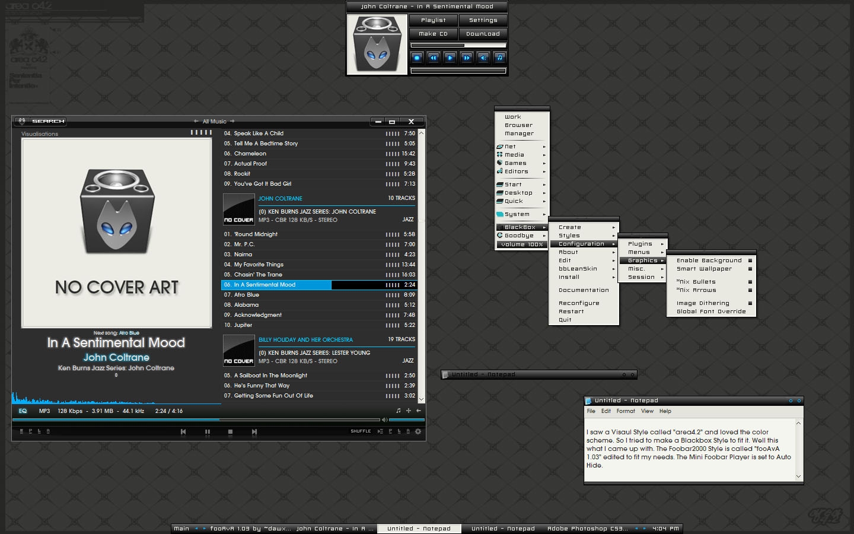The height and width of the screenshot is (534, 854).
Task: Click the Make CD button
Action: coord(433,34)
